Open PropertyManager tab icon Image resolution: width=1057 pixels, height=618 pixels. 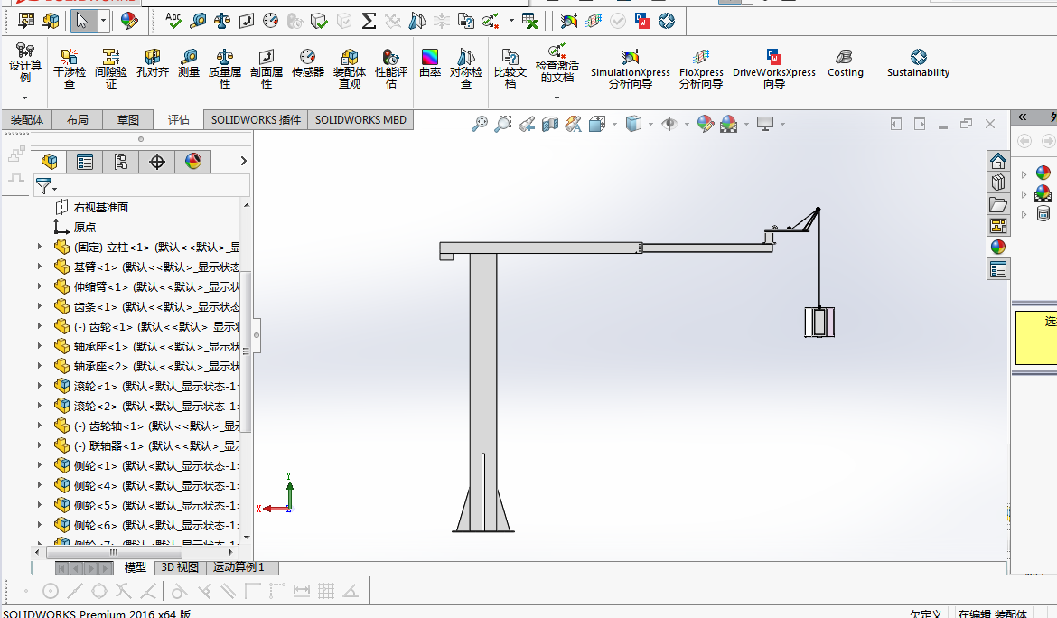coord(85,161)
